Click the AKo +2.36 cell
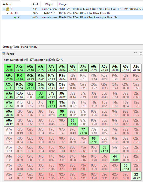This screenshot has height=182, width=143. click(9, 77)
